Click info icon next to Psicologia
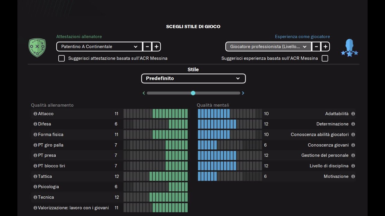The width and height of the screenshot is (385, 216). tap(35, 187)
